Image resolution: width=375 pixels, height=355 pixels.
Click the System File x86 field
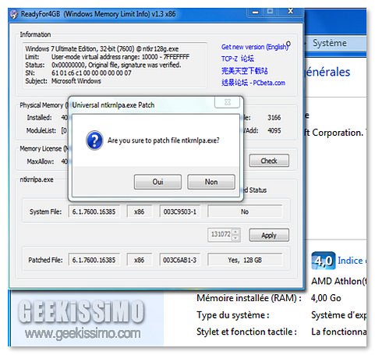[x=139, y=211]
